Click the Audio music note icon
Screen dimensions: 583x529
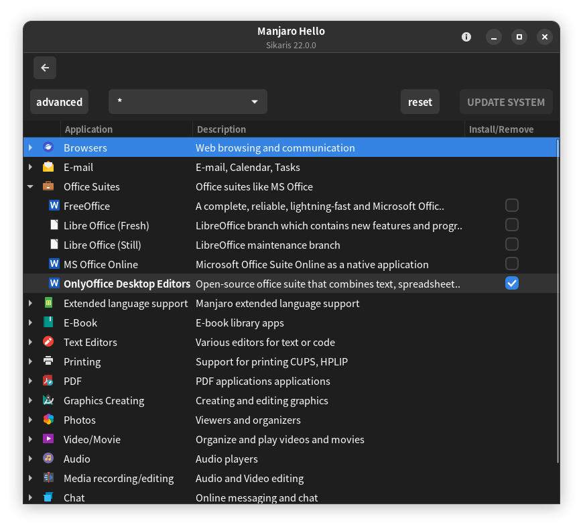pyautogui.click(x=48, y=458)
